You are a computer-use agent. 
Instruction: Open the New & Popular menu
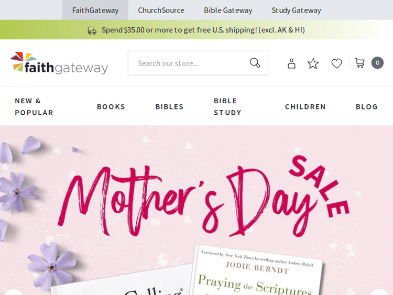click(x=34, y=106)
